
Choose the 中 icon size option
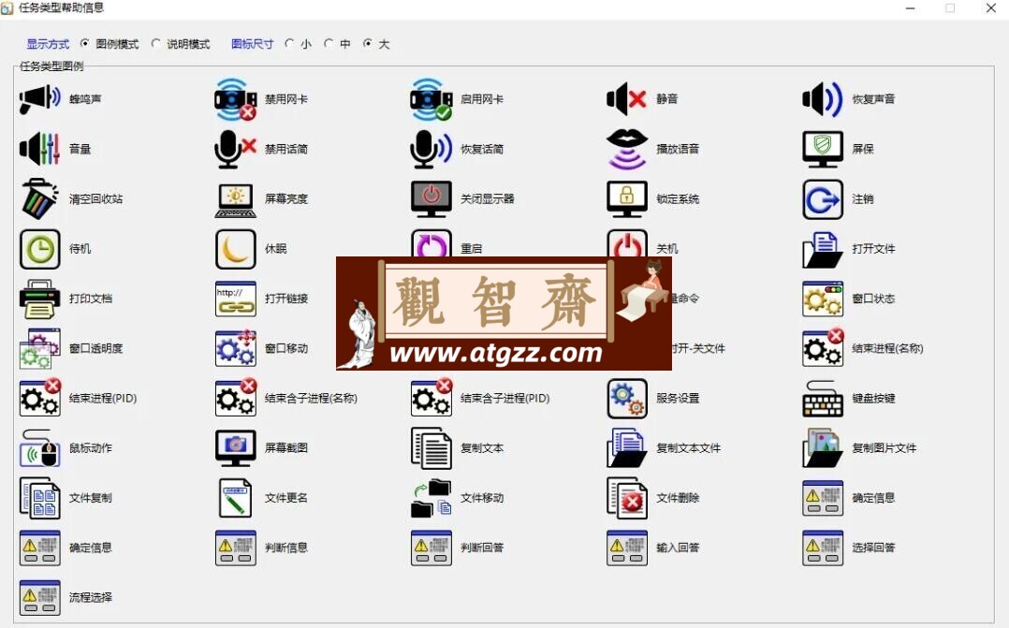[329, 44]
